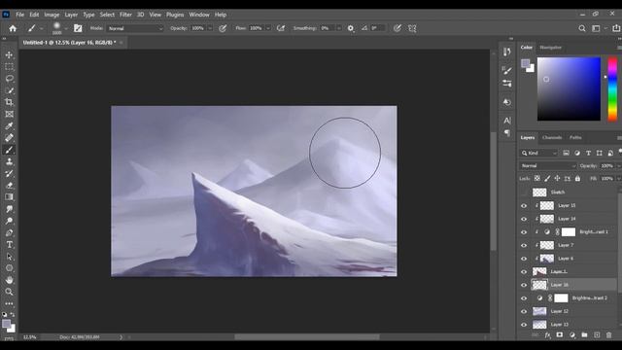Screen dimensions: 622x350
Task: Switch to the Channels tab
Action: [x=552, y=138]
